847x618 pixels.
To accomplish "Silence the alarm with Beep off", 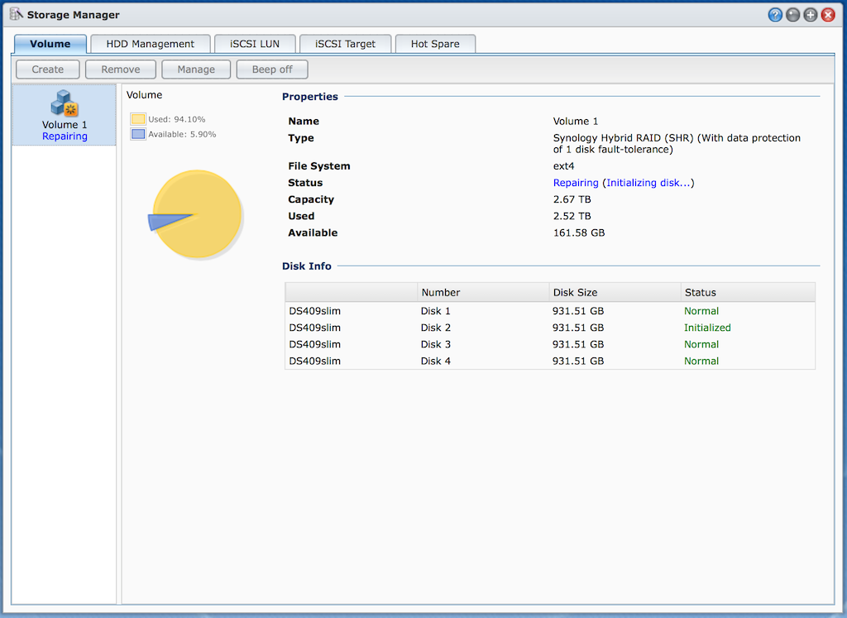I will click(x=272, y=69).
